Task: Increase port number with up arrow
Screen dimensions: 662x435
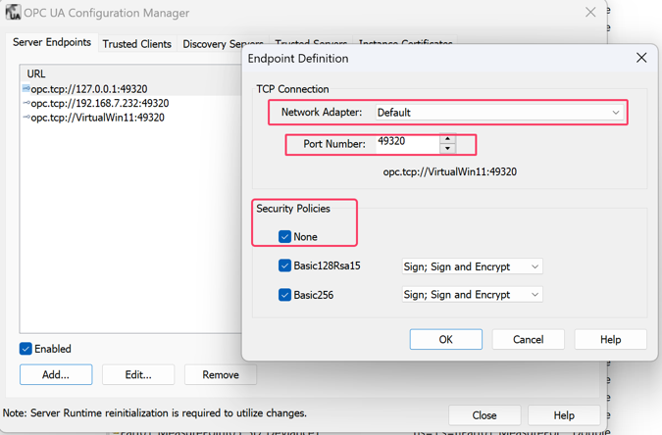Action: coord(447,139)
